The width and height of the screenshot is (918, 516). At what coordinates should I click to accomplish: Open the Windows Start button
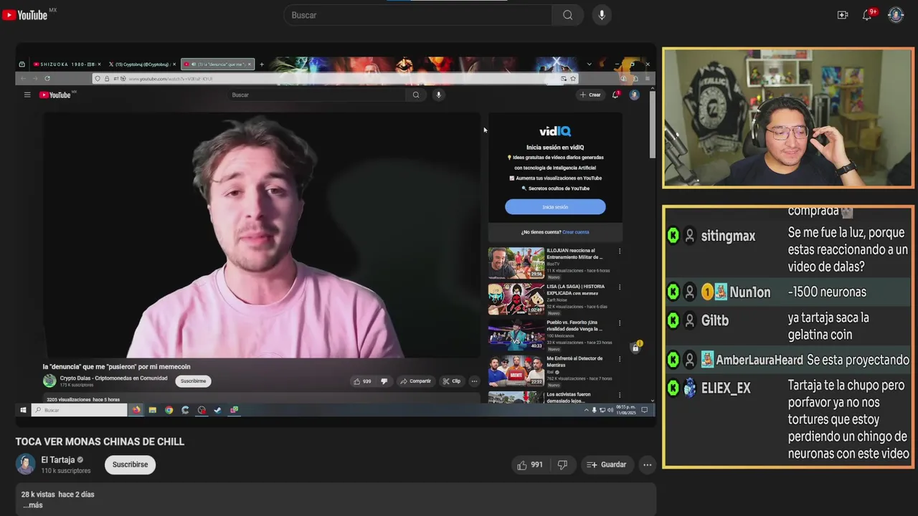click(23, 410)
